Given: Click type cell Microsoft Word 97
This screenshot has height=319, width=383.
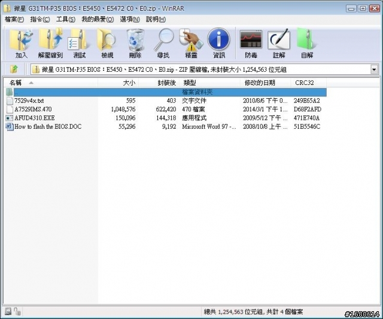Looking at the screenshot, I should point(209,126).
